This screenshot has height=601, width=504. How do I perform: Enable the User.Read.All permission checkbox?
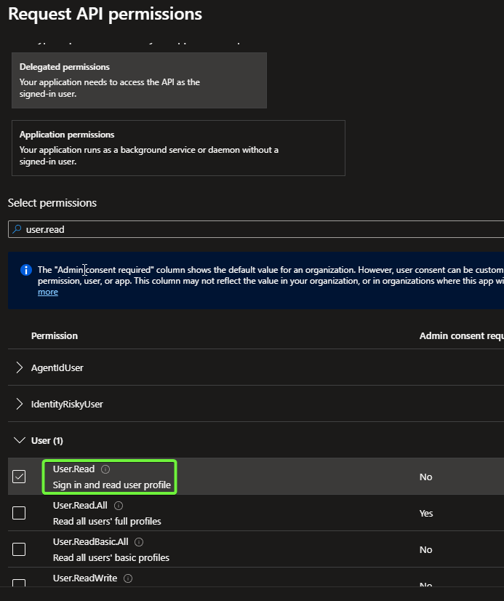(x=19, y=513)
